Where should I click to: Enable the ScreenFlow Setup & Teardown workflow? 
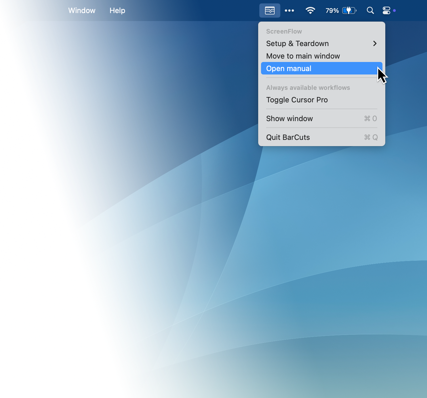coord(297,43)
